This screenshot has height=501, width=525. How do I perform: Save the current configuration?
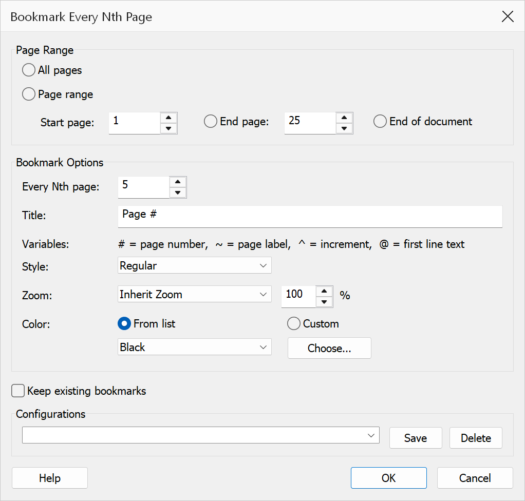(x=416, y=438)
